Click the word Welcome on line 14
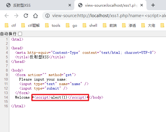This screenshot has width=166, height=132. click(22, 97)
